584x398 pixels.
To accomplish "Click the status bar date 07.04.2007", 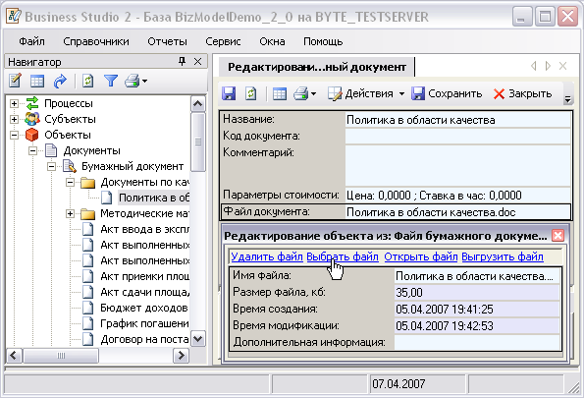I will [398, 384].
